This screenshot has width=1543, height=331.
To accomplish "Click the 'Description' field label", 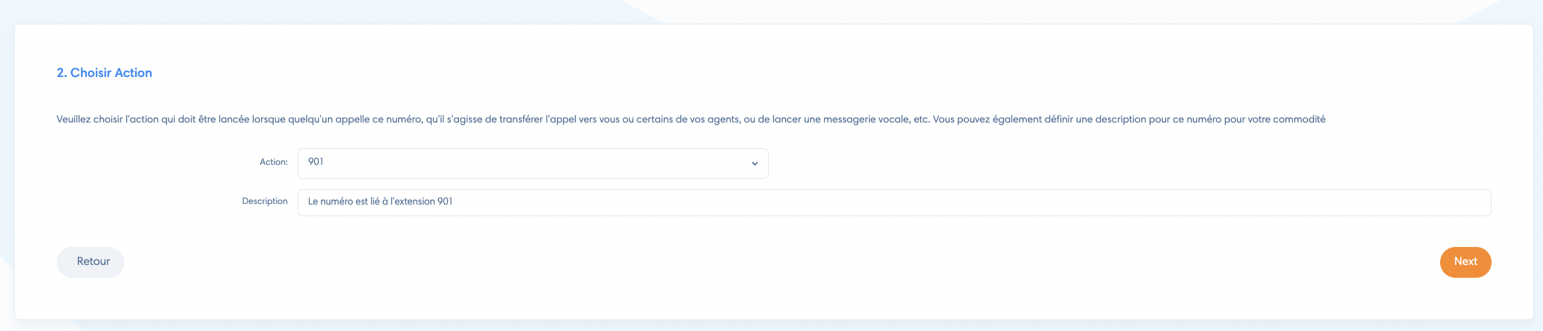I will click(264, 201).
